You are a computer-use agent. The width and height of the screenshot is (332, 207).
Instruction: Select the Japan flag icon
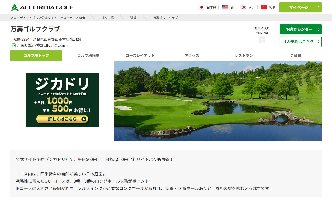point(202,7)
